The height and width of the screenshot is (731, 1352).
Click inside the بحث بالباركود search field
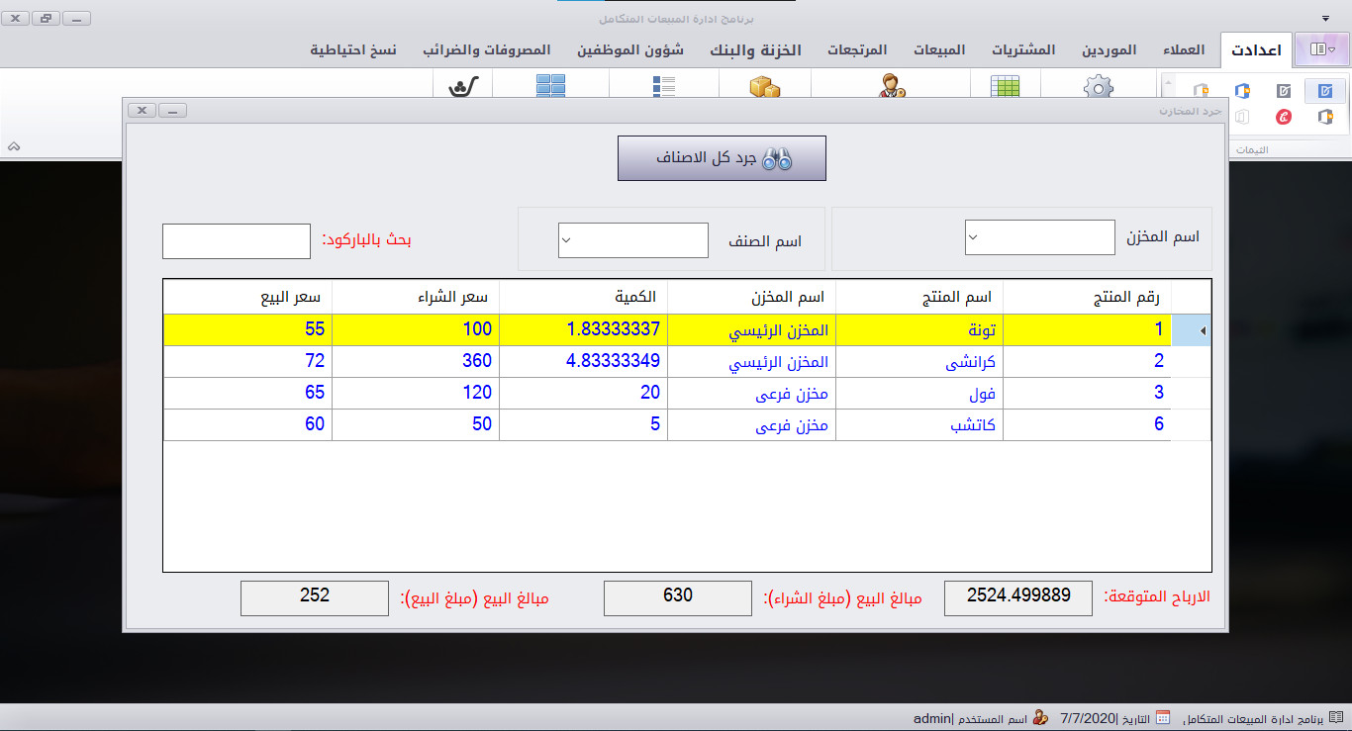click(x=236, y=240)
